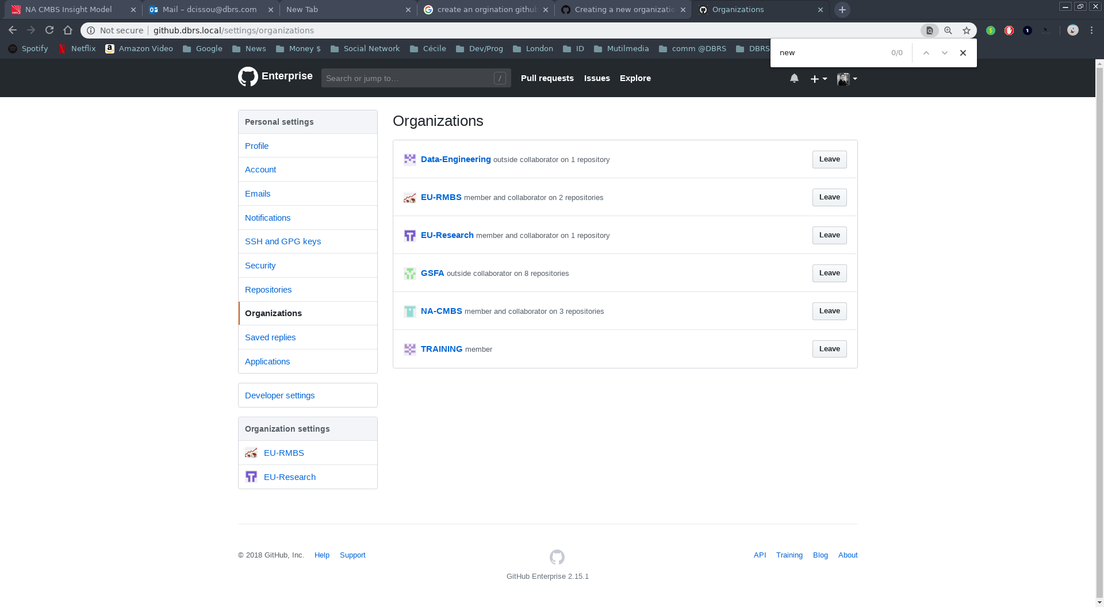The height and width of the screenshot is (607, 1104).
Task: Open Amazon Video bookmark
Action: [x=139, y=49]
